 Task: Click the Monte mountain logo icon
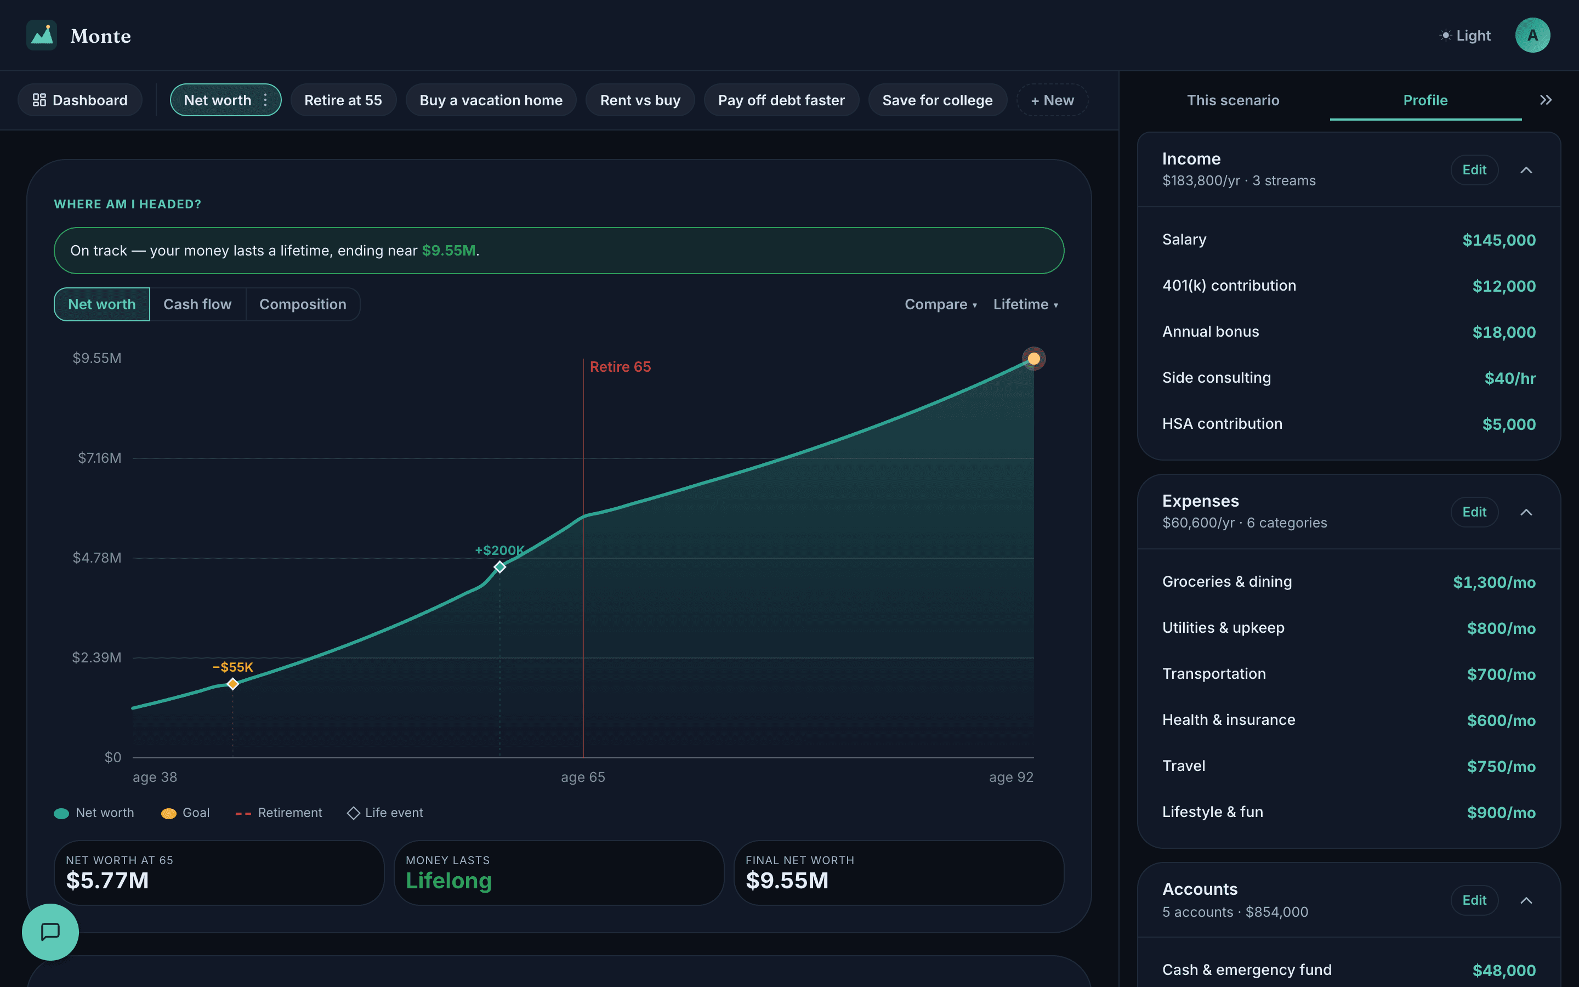point(42,35)
